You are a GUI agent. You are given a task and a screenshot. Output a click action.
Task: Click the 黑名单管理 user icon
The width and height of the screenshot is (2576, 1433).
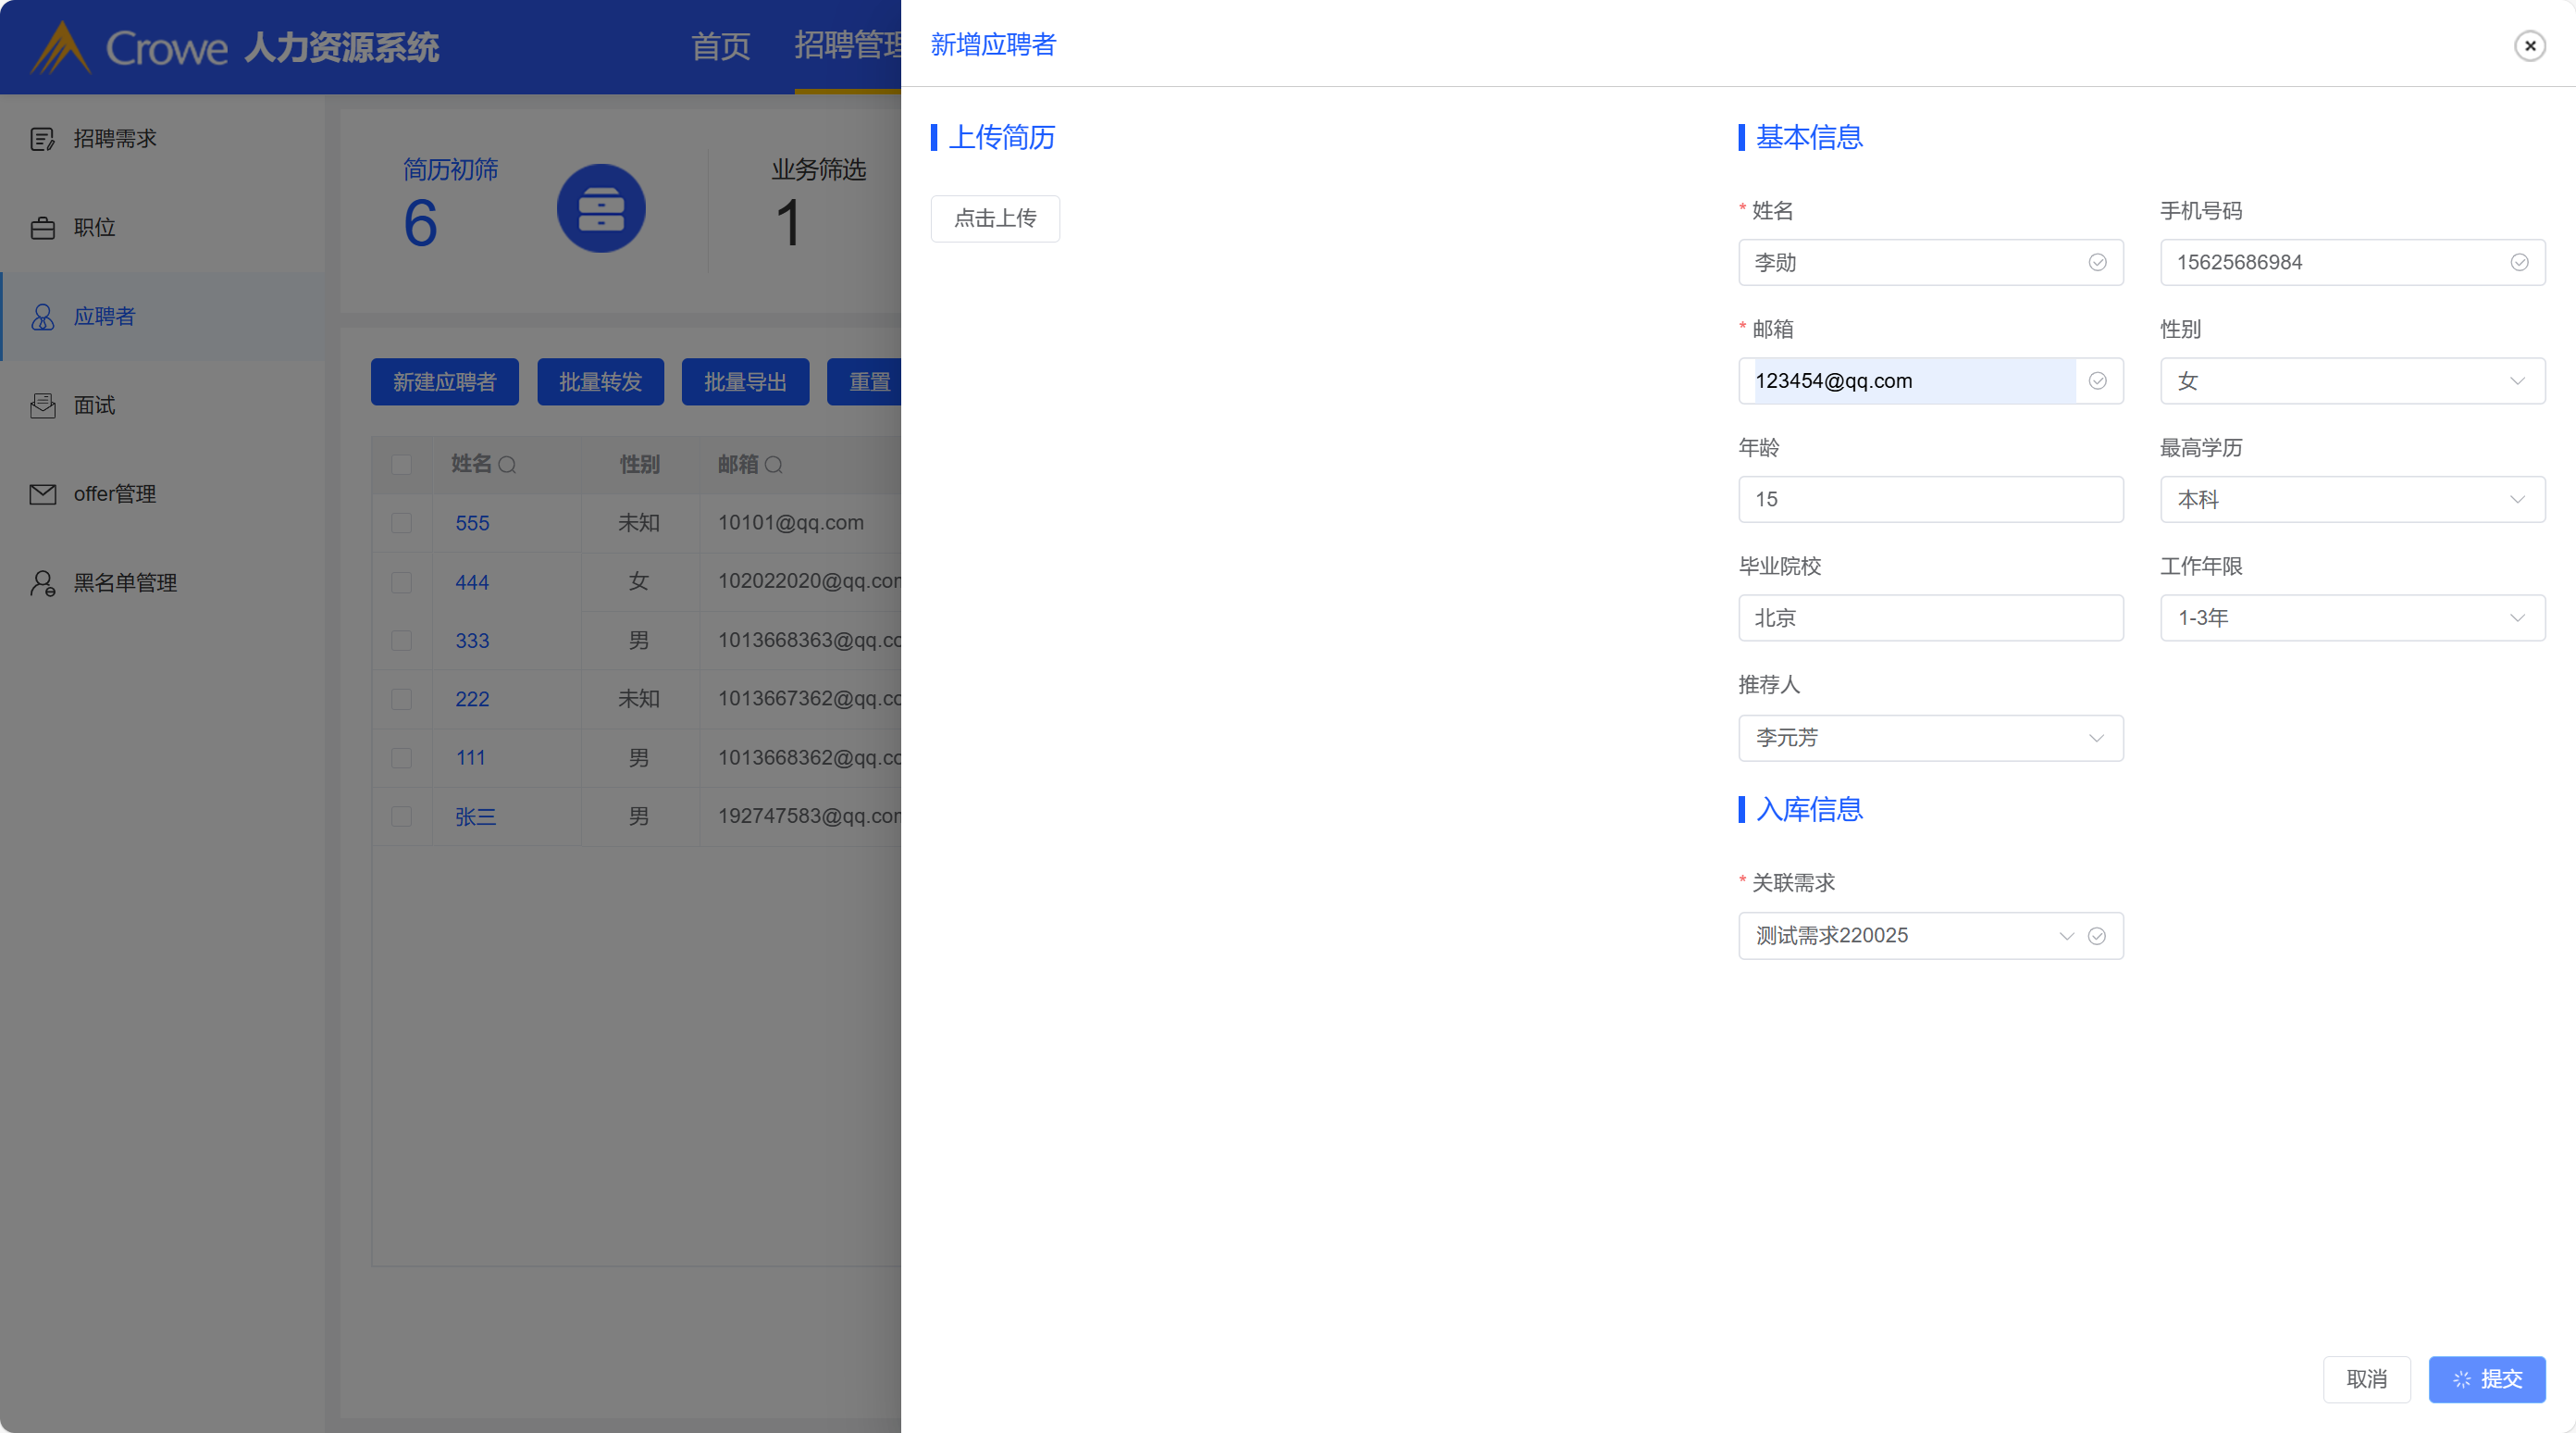pos(42,583)
